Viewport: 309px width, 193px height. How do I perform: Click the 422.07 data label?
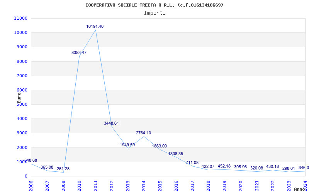tap(208, 167)
